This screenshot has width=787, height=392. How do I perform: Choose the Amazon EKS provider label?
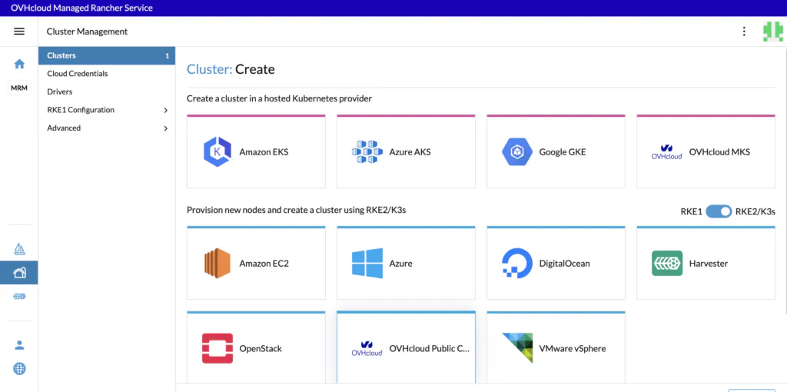[264, 152]
